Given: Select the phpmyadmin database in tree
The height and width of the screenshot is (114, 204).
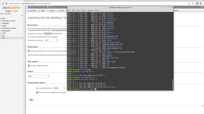Looking at the screenshot, I should 6,31.
